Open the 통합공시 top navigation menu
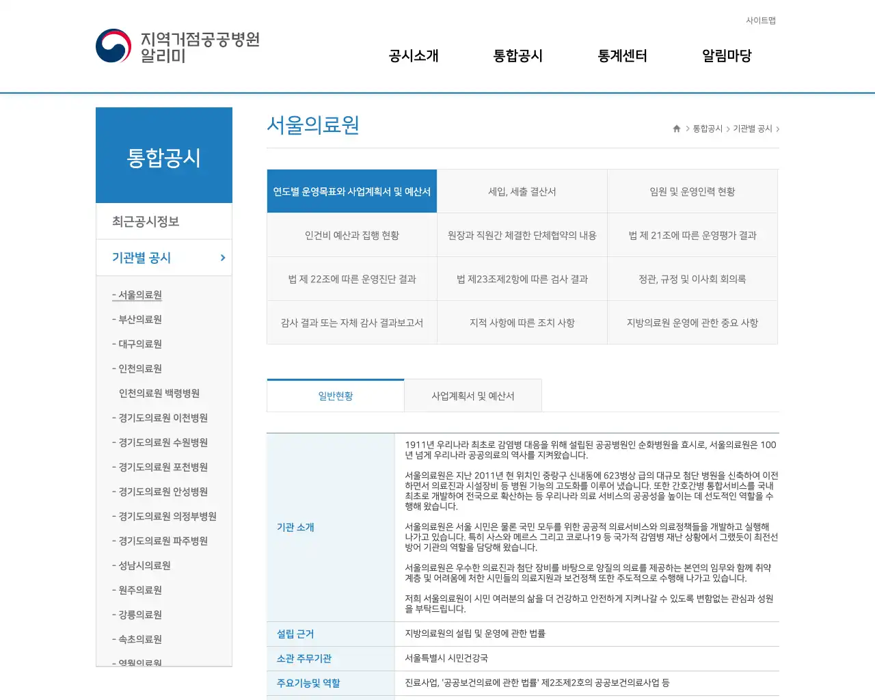The width and height of the screenshot is (875, 700). pyautogui.click(x=517, y=56)
